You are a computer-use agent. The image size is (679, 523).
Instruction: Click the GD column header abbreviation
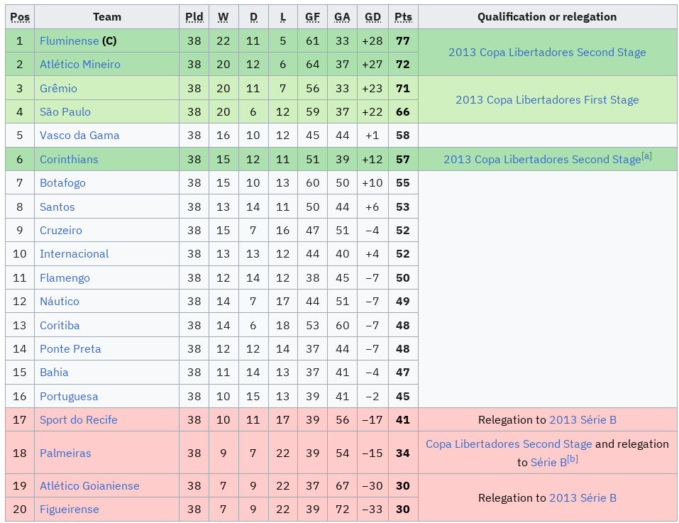pos(372,17)
